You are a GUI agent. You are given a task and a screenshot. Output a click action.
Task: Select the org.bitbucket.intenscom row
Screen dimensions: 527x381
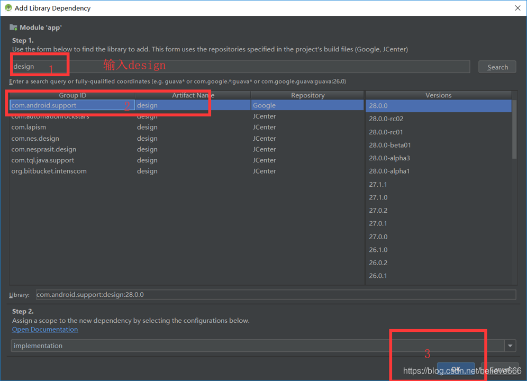tap(187, 171)
